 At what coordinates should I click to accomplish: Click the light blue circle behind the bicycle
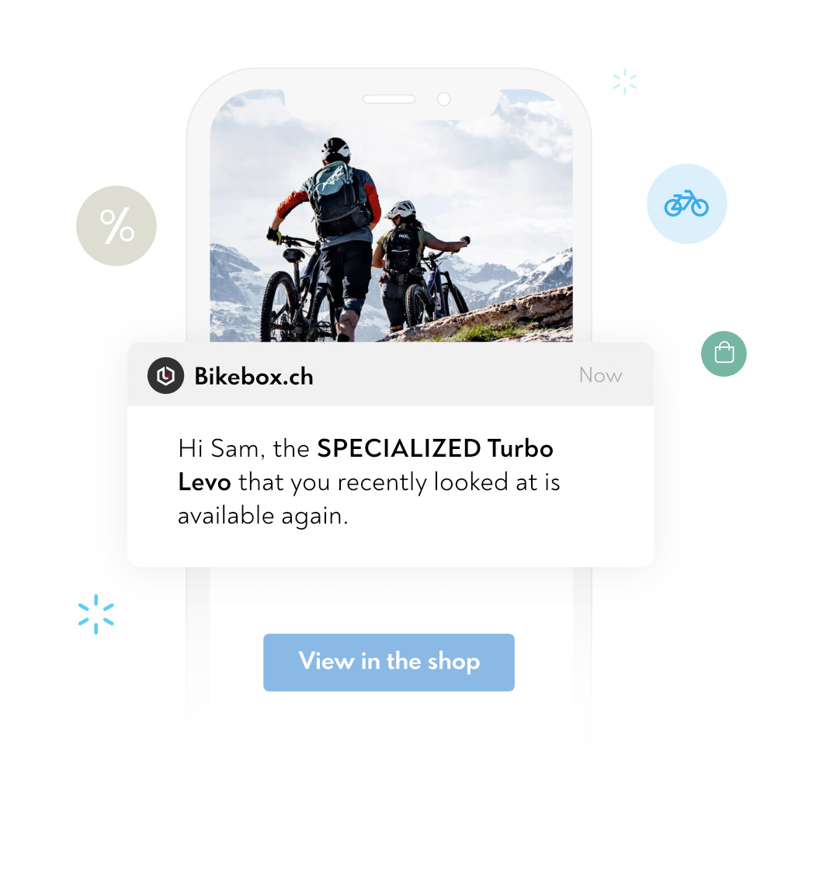[x=686, y=204]
